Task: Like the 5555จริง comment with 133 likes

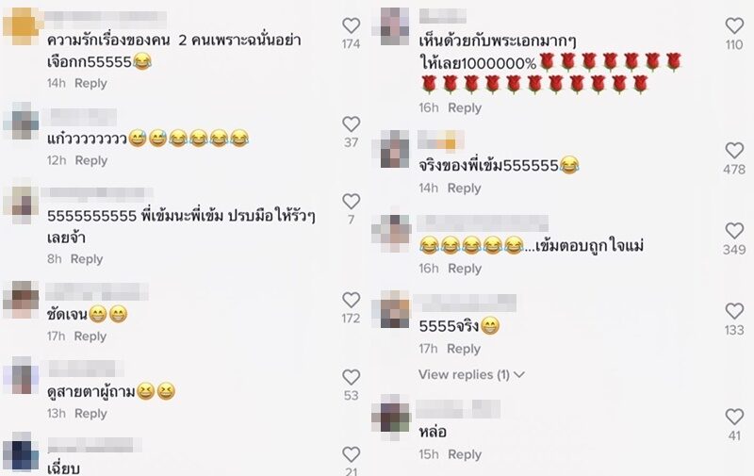Action: point(734,311)
